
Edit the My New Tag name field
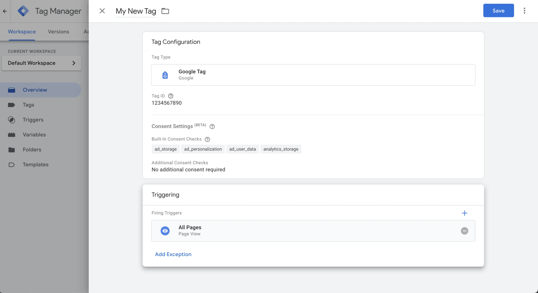(x=136, y=11)
